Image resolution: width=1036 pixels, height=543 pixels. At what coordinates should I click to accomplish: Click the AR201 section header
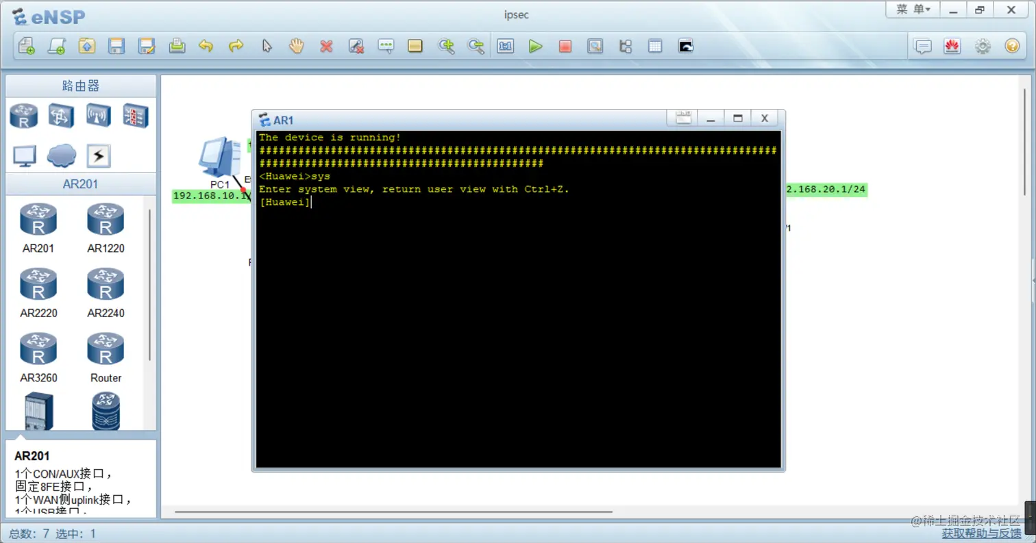(81, 184)
